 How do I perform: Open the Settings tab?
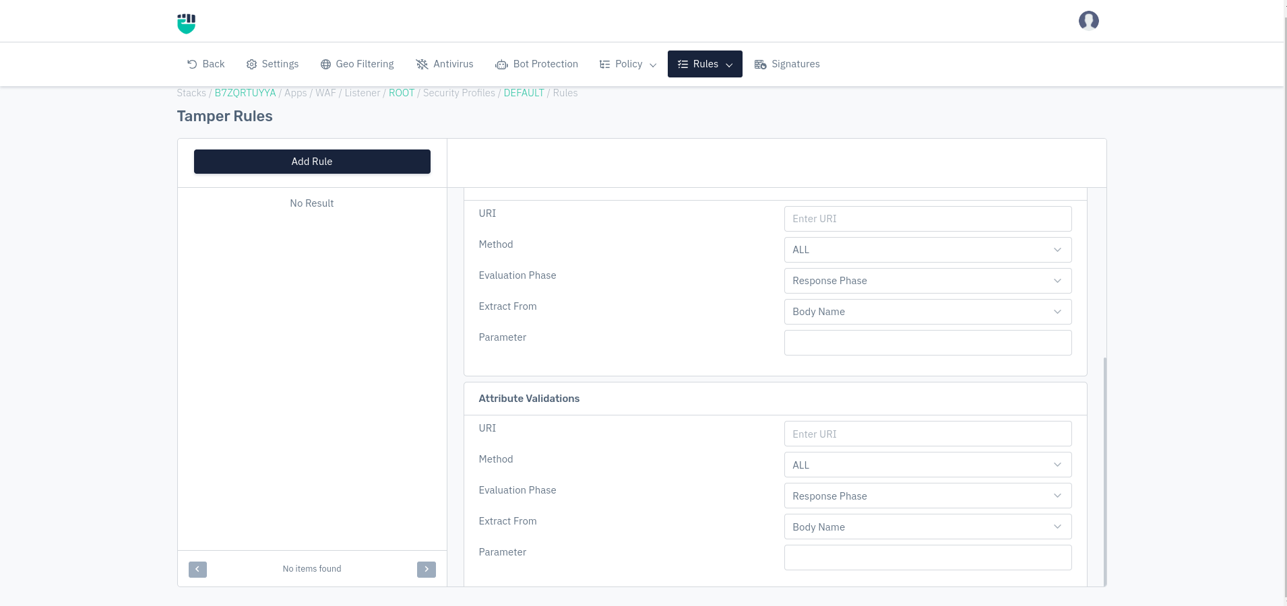tap(273, 64)
